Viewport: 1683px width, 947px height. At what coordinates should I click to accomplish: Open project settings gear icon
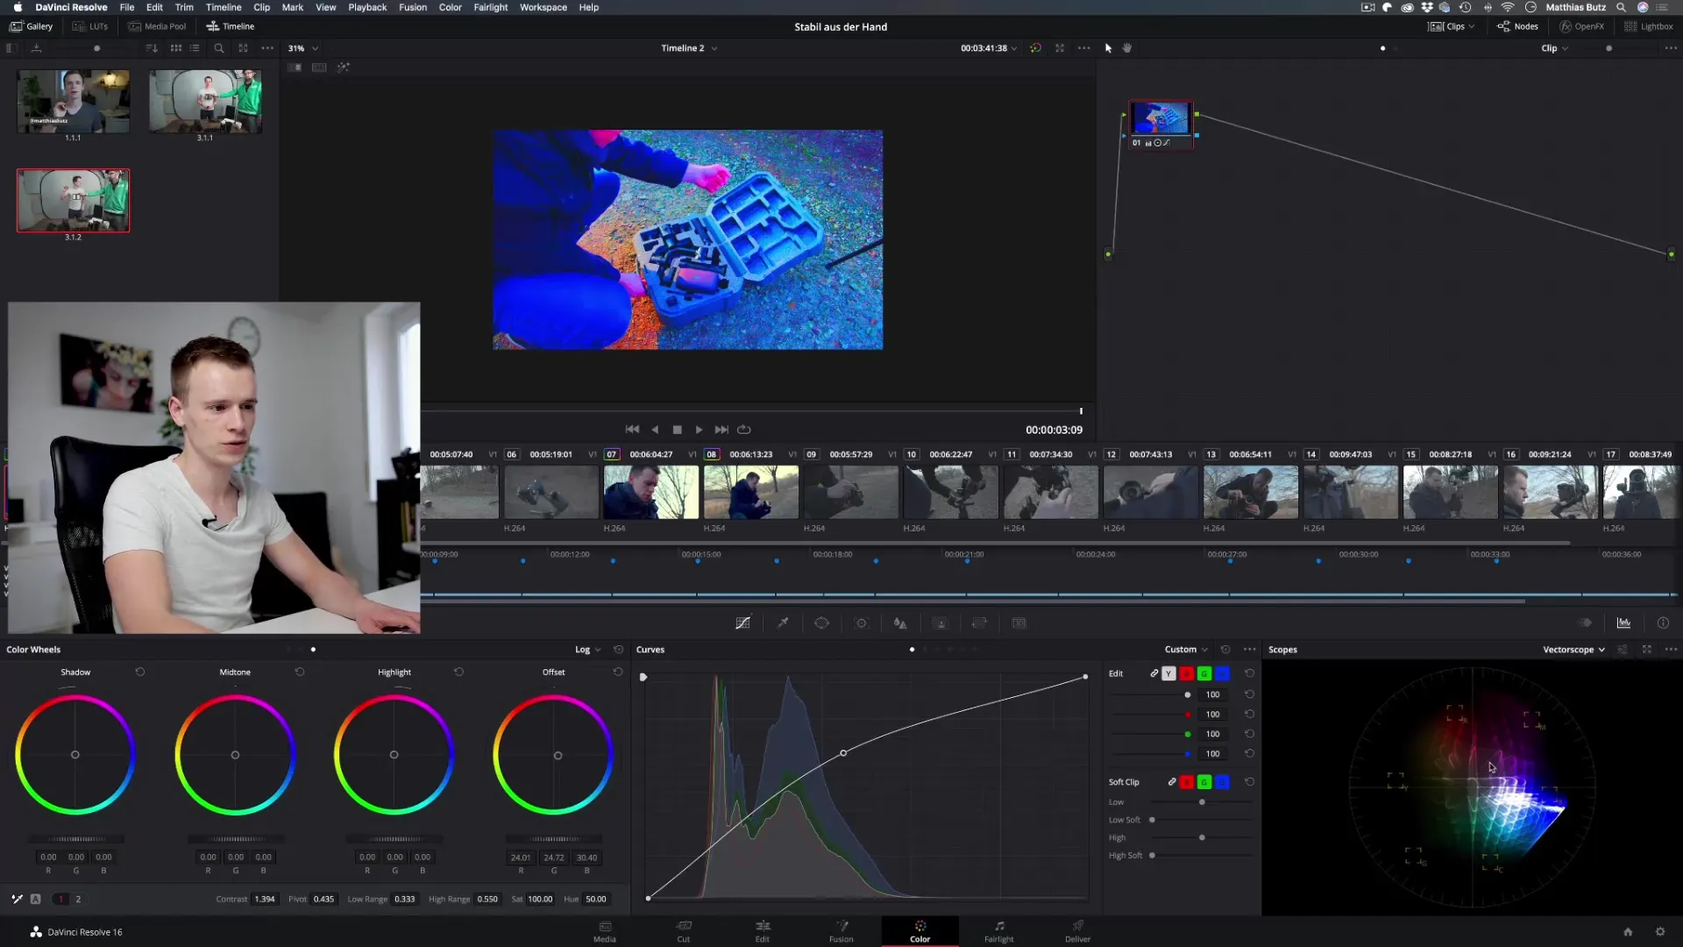coord(1660,932)
